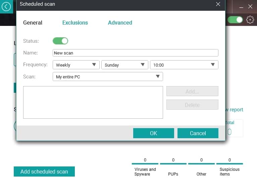This screenshot has height=190, width=257.
Task: Switch to the Exclusions tab
Action: [x=75, y=23]
